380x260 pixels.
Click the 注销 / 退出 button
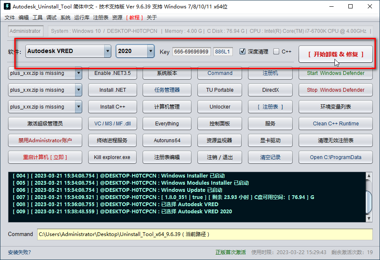[x=220, y=157]
